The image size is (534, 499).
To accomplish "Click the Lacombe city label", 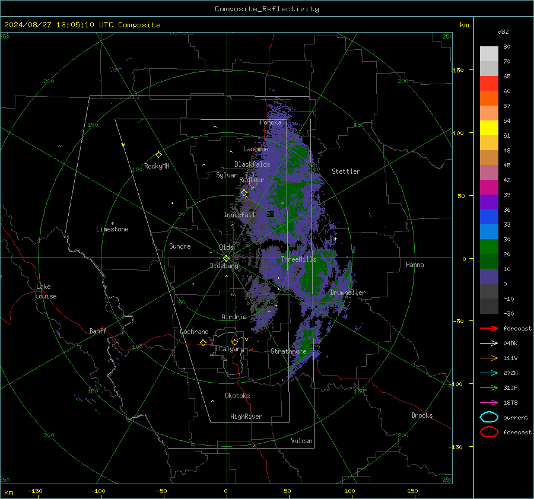I will tap(256, 149).
